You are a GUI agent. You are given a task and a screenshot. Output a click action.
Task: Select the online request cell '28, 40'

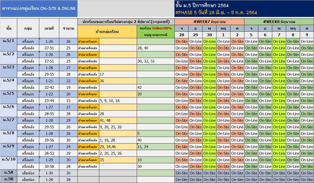[156, 48]
